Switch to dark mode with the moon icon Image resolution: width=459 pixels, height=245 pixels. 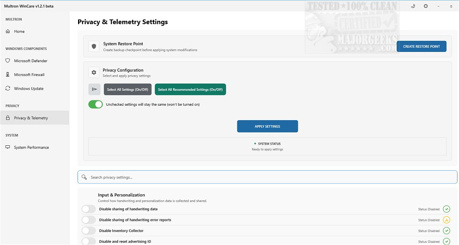pyautogui.click(x=413, y=6)
